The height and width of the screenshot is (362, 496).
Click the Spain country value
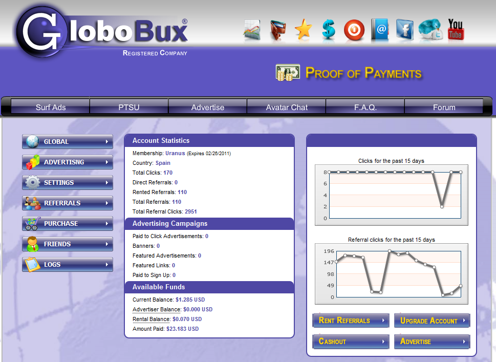coord(163,163)
